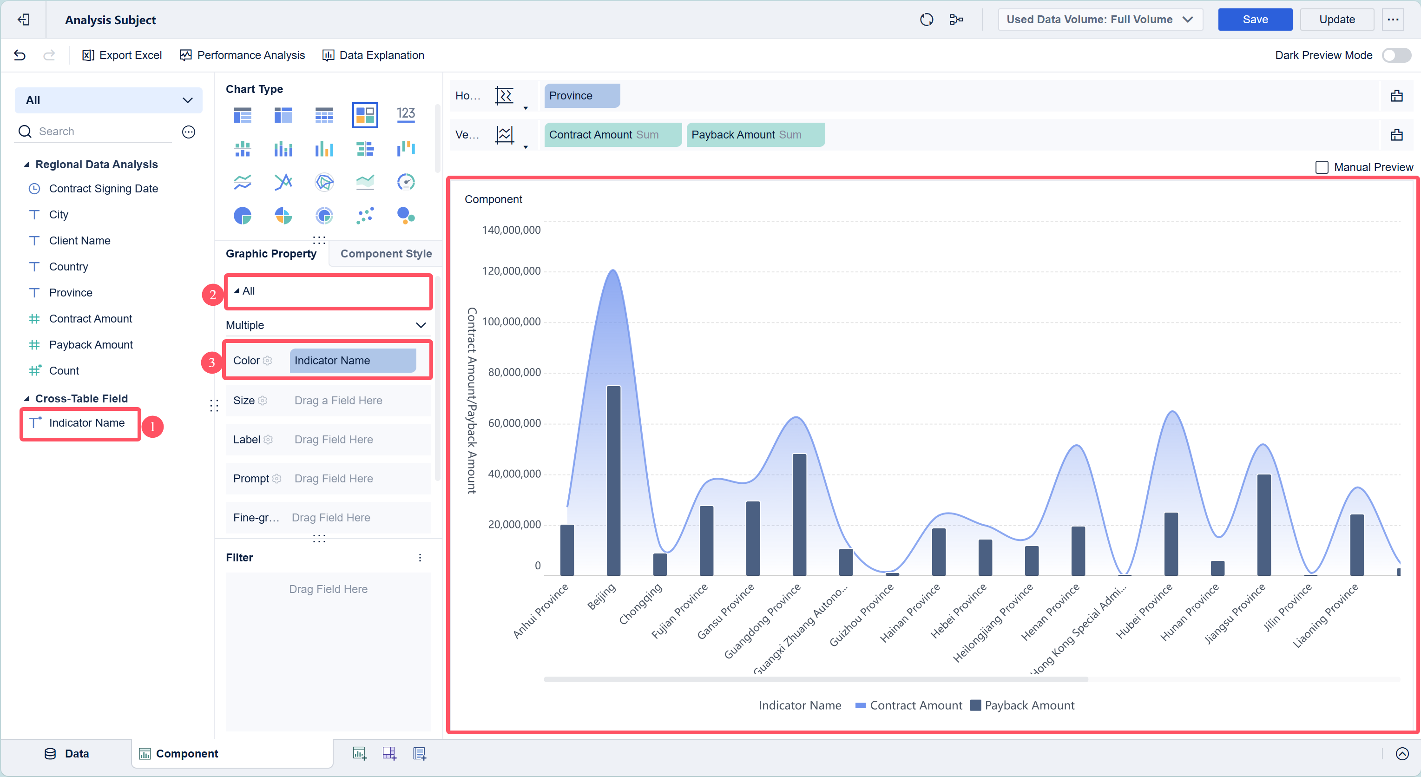Switch to Graphic Property tab

pyautogui.click(x=271, y=254)
